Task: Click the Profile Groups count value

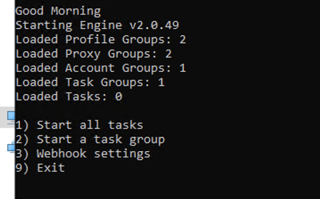Action: point(182,39)
